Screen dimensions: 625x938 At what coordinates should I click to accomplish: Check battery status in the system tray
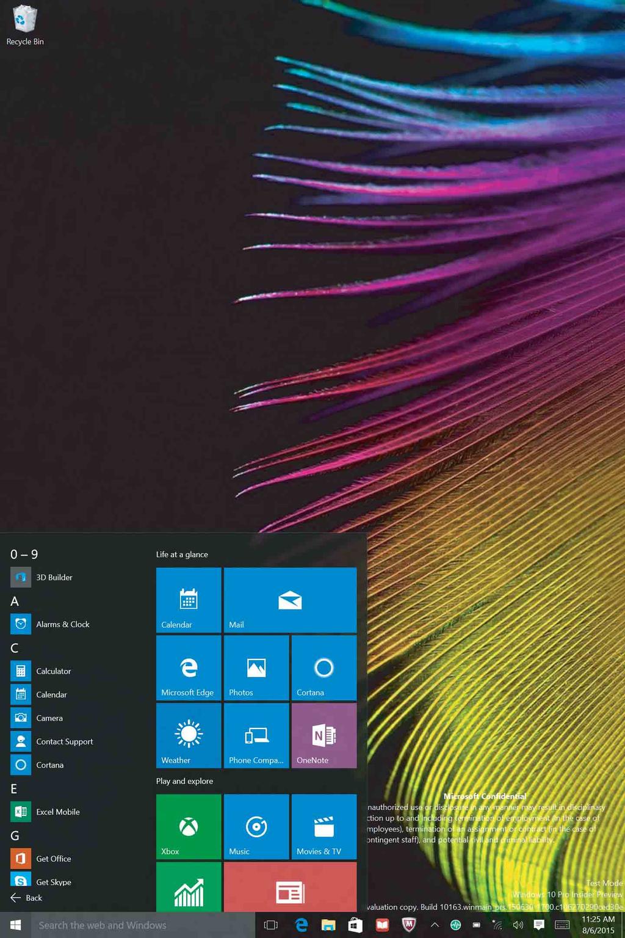[x=476, y=925]
